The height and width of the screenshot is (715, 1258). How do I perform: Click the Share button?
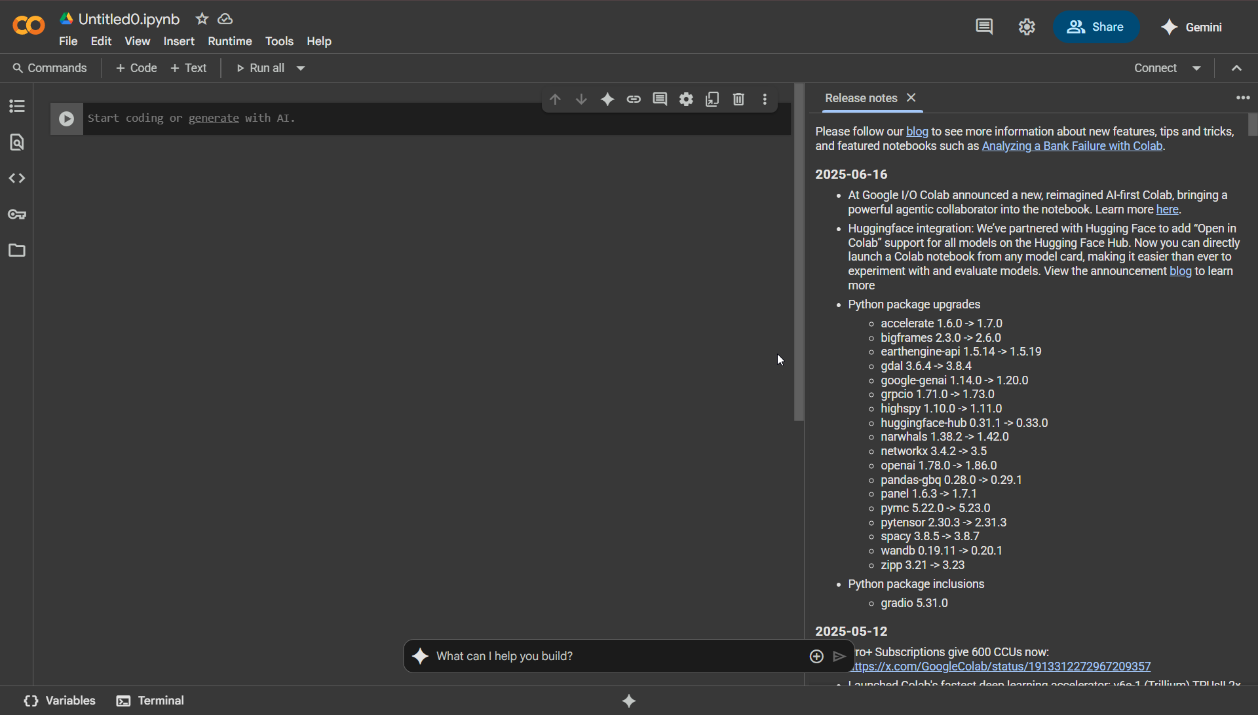1096,27
